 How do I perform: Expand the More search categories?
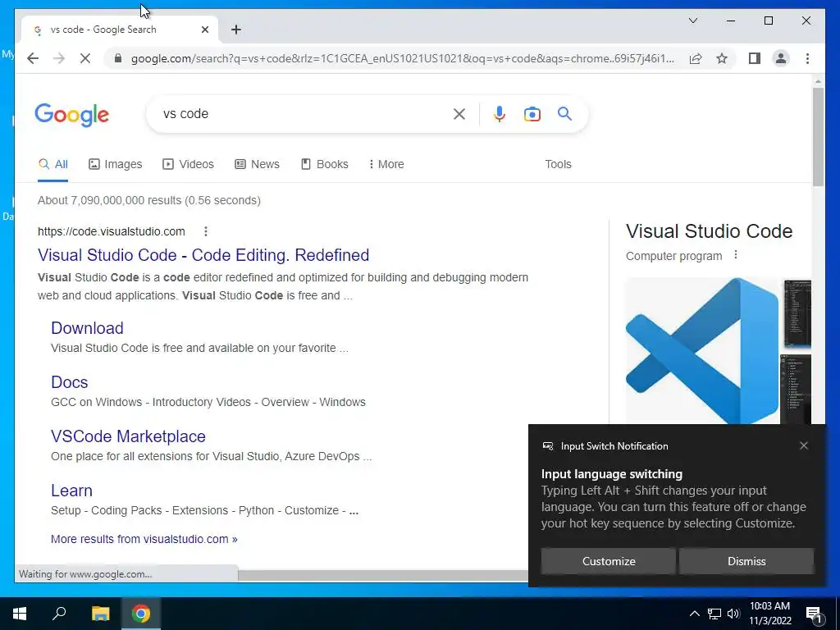[x=386, y=164]
